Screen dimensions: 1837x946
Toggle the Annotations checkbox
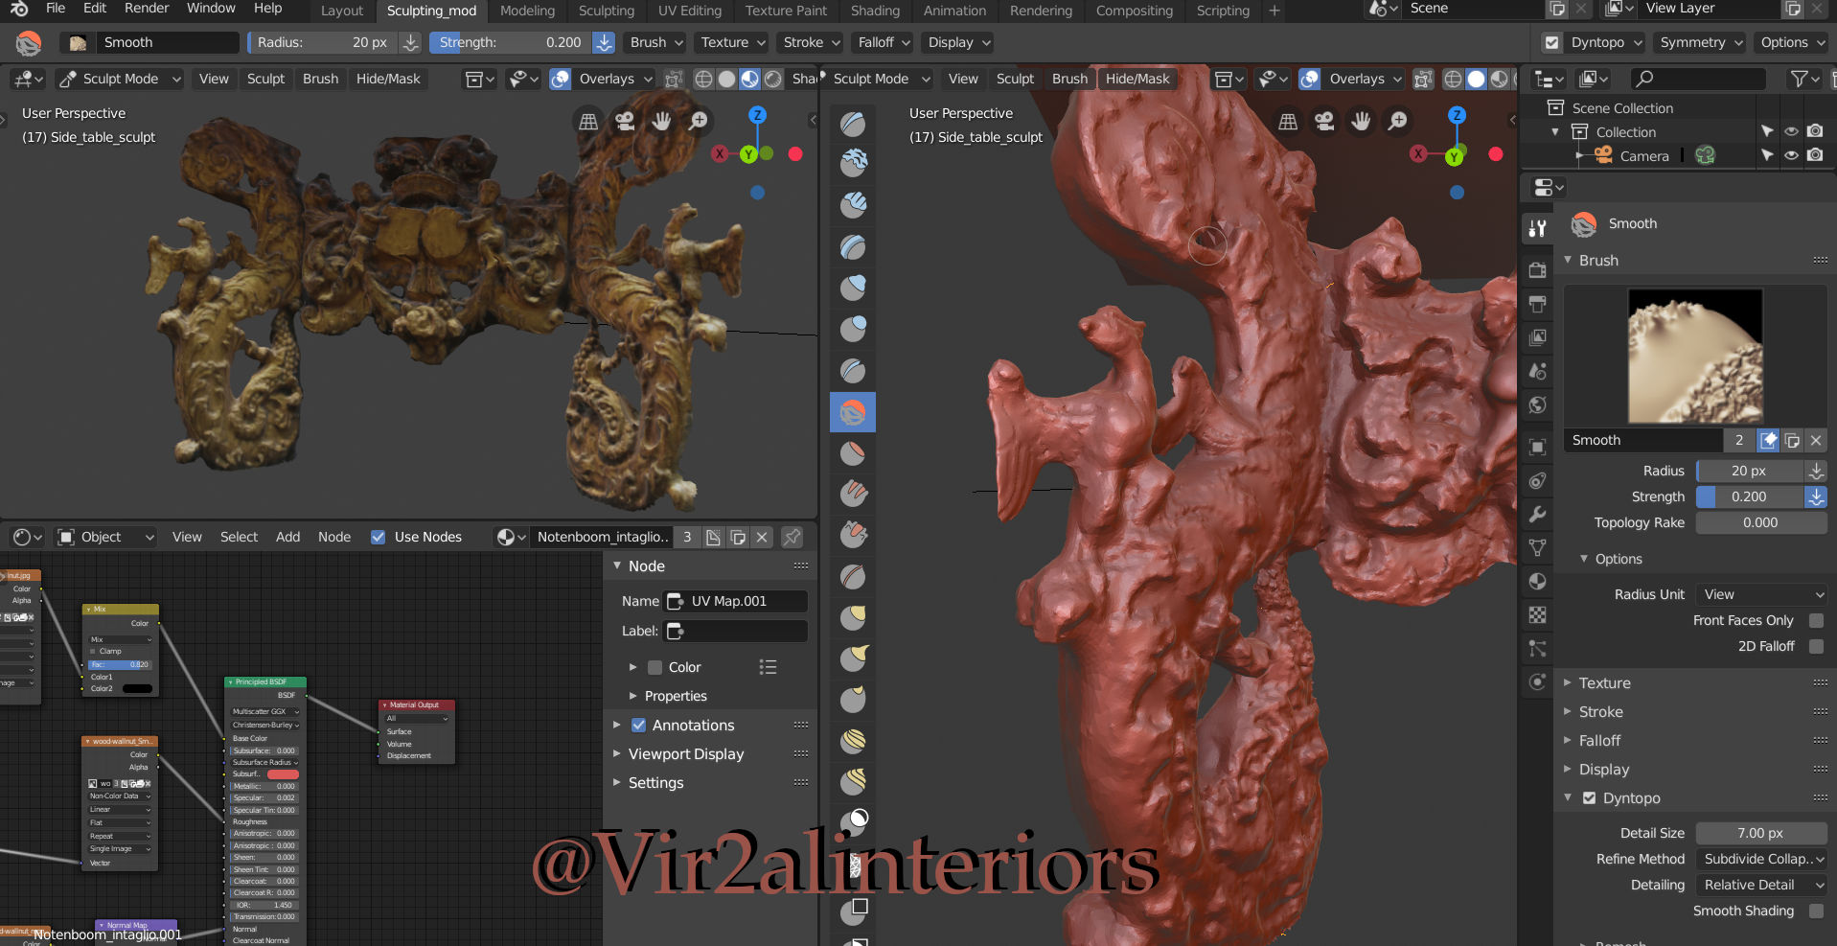pos(638,726)
